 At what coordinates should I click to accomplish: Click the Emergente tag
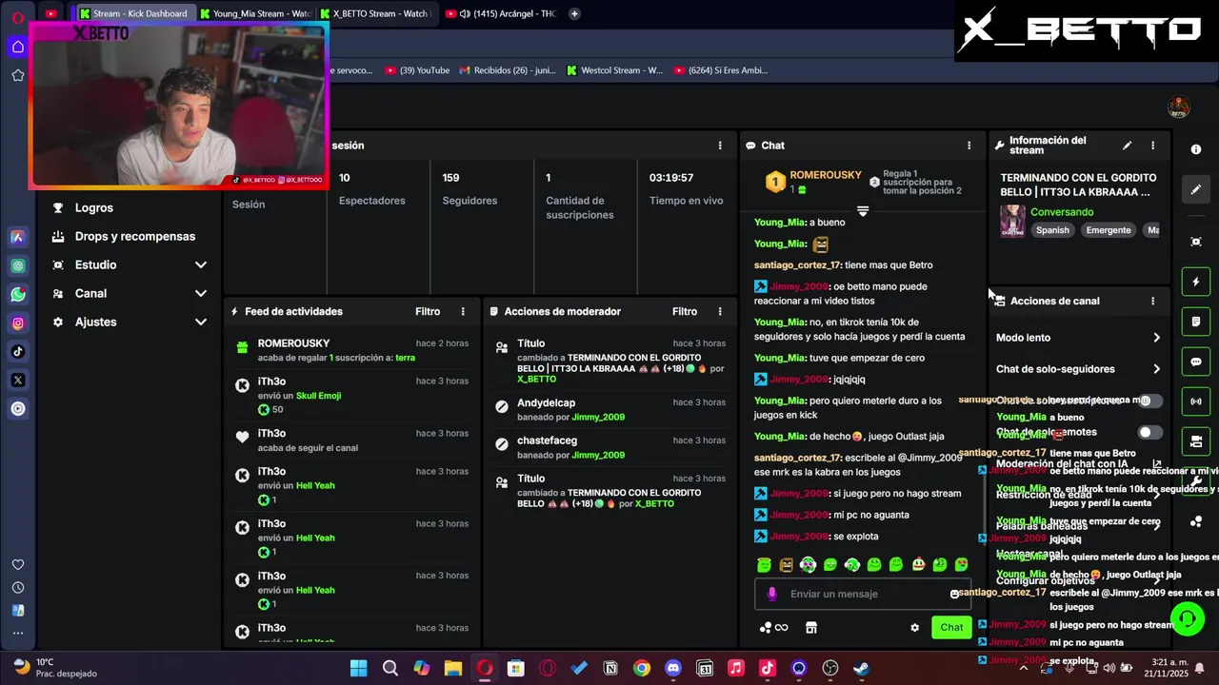pyautogui.click(x=1109, y=230)
